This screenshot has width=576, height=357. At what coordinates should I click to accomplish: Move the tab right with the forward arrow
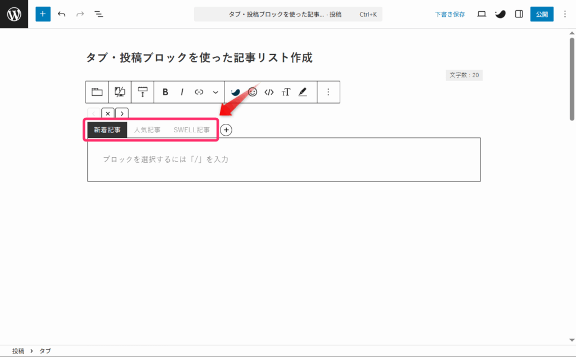(122, 113)
